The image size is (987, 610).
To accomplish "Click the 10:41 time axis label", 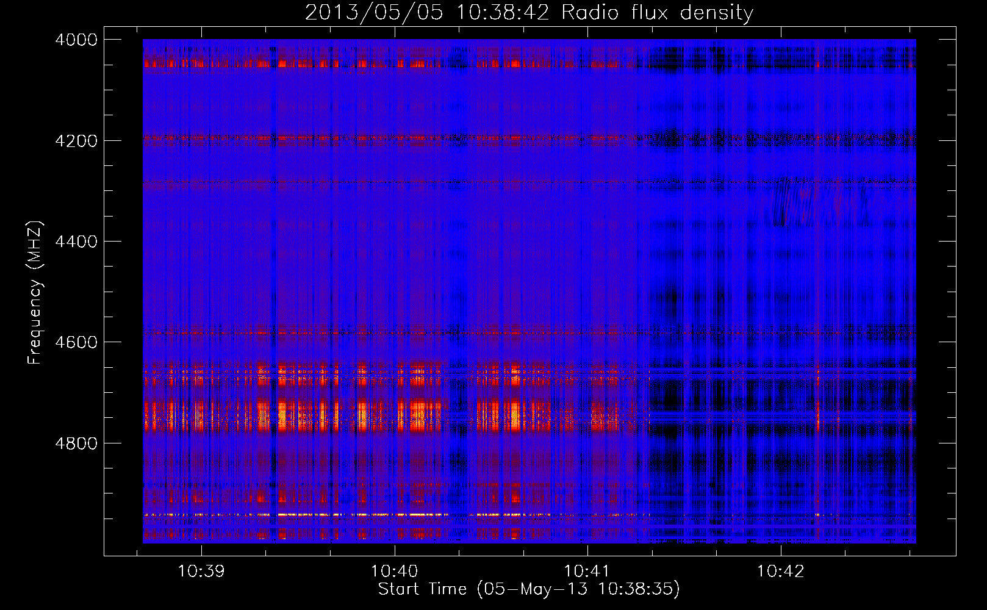I will pos(587,572).
